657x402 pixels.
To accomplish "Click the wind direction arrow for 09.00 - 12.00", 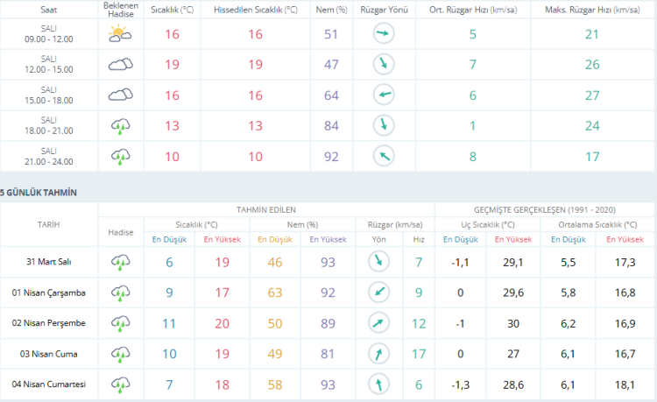I will (383, 34).
